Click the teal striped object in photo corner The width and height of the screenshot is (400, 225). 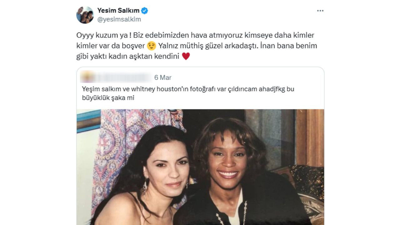pos(89,121)
